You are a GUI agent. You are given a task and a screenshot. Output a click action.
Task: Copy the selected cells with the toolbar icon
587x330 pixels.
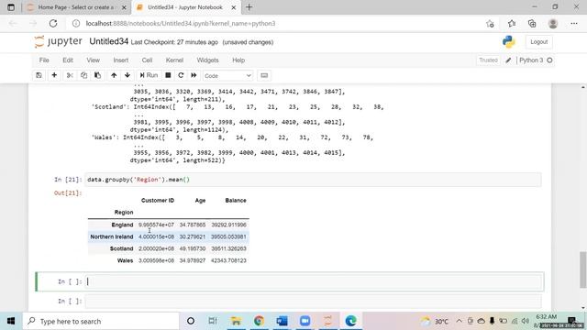pos(83,75)
